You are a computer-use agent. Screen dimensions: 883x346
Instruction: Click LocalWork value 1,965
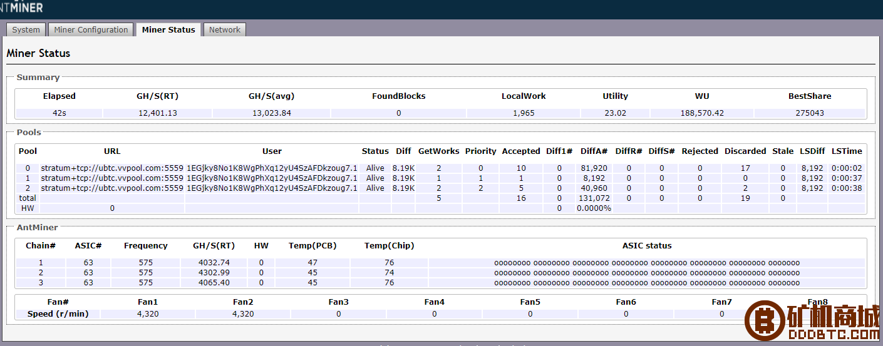tap(524, 113)
